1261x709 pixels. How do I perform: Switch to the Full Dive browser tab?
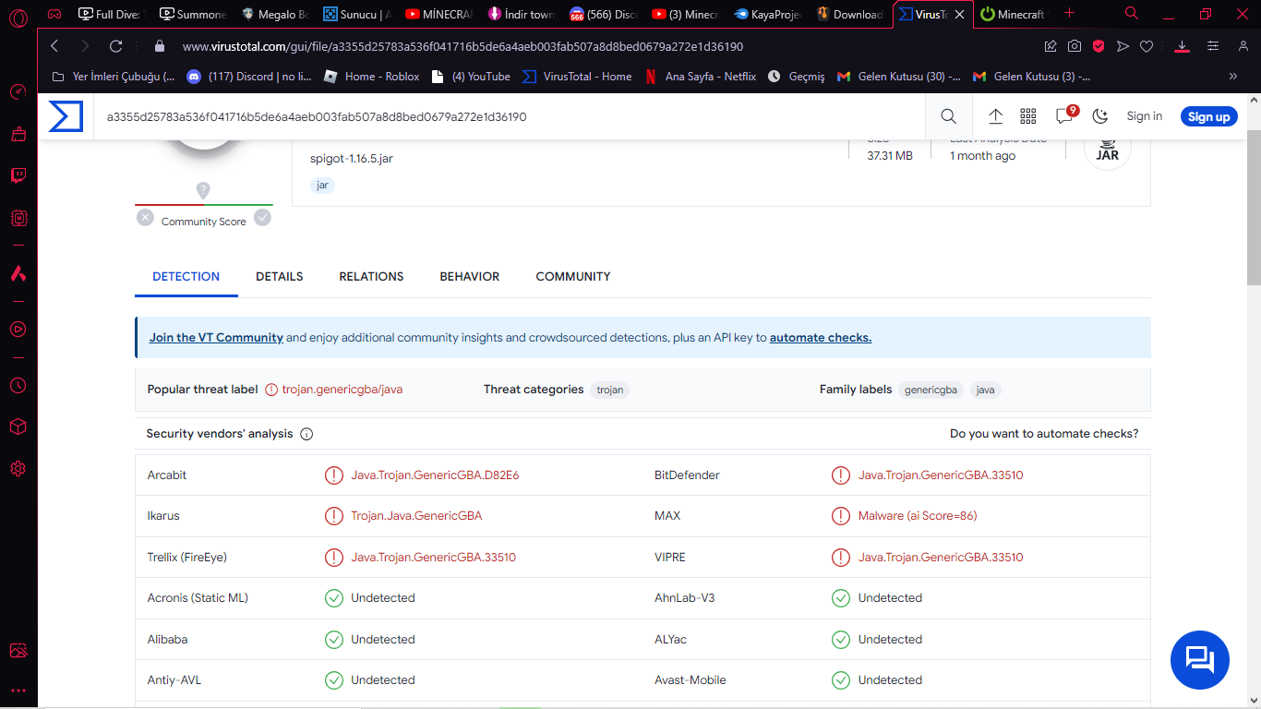pos(112,14)
